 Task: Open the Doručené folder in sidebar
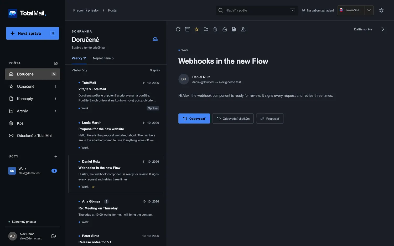click(x=33, y=74)
